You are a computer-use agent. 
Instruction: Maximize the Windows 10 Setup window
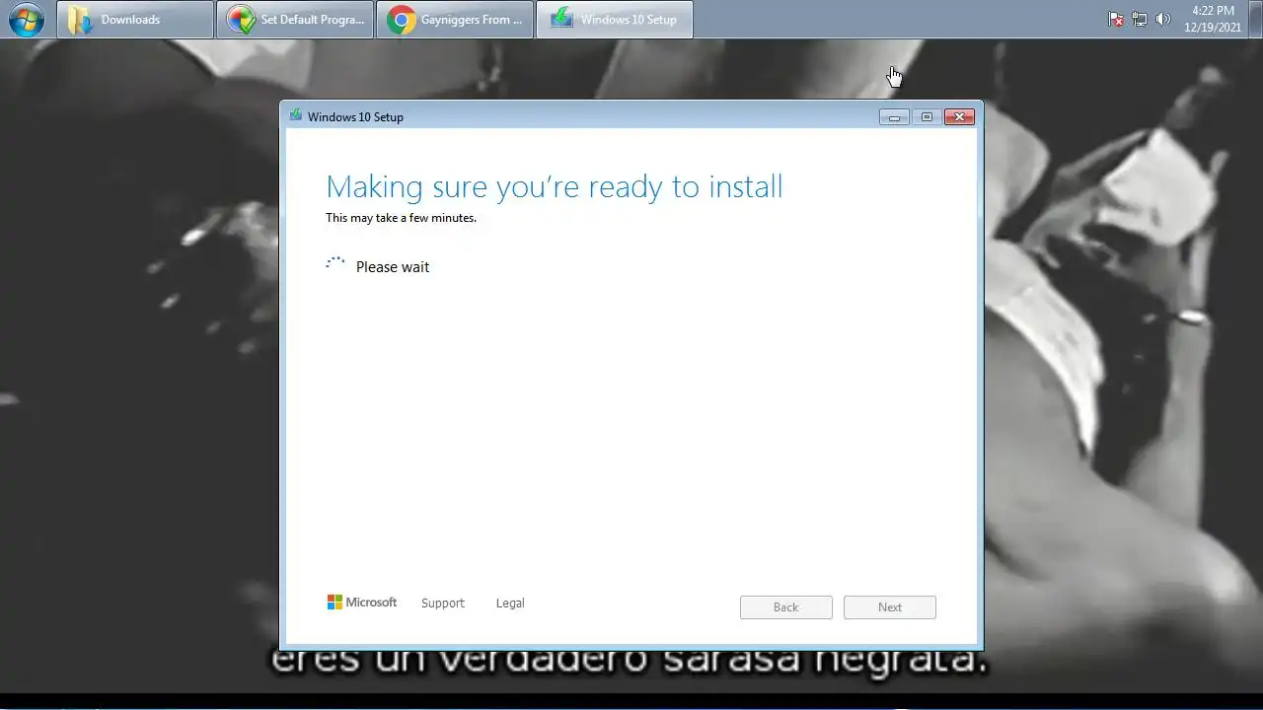[927, 117]
